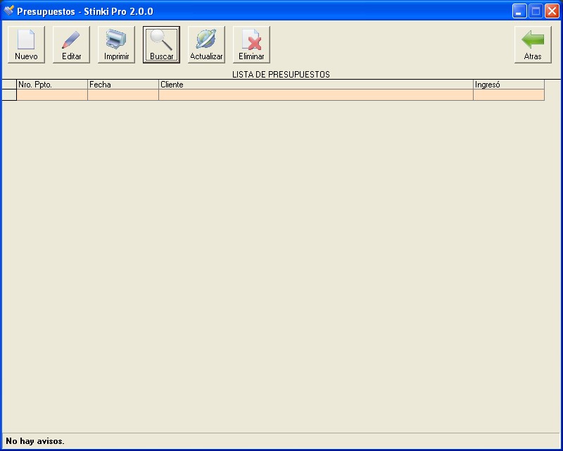Create a new budget with Nuevo

click(x=26, y=44)
